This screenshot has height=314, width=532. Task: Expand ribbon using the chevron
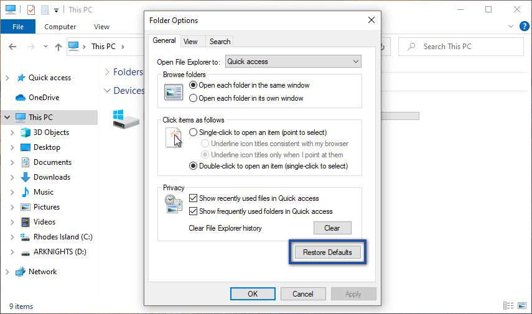[511, 26]
